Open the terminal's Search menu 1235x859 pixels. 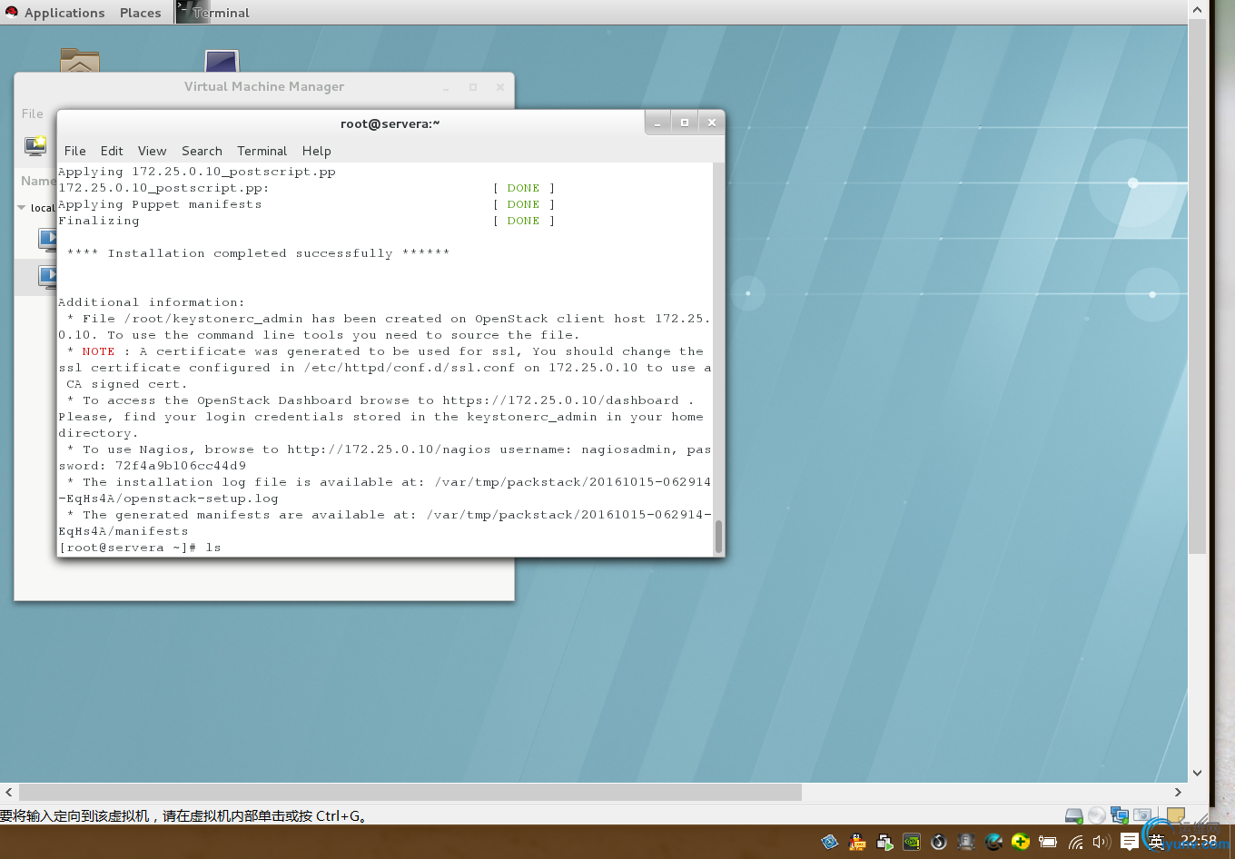coord(202,151)
